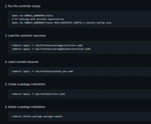Click the 'kubectl delete package package-sample' line
The height and width of the screenshot is (124, 151).
pos(37,116)
